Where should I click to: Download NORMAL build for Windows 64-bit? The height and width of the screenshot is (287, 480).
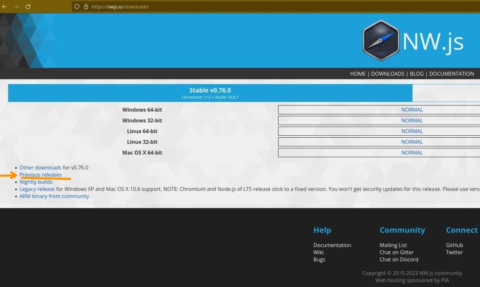point(412,110)
